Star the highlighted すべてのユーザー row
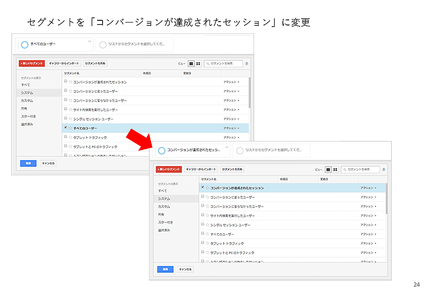This screenshot has width=424, height=293. (x=70, y=128)
